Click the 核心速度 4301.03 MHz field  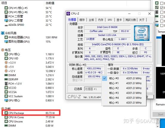tap(94, 68)
